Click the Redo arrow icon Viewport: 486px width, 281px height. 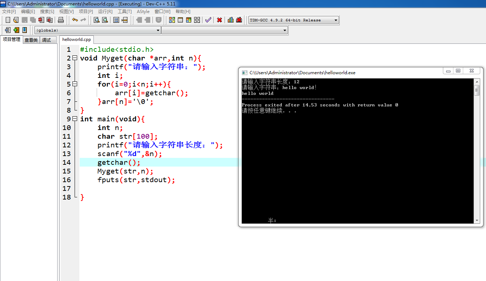[83, 20]
